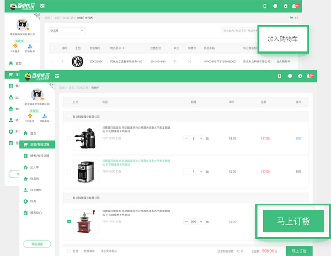Click the large 加入购物车 button
The width and height of the screenshot is (331, 256).
coord(282,40)
